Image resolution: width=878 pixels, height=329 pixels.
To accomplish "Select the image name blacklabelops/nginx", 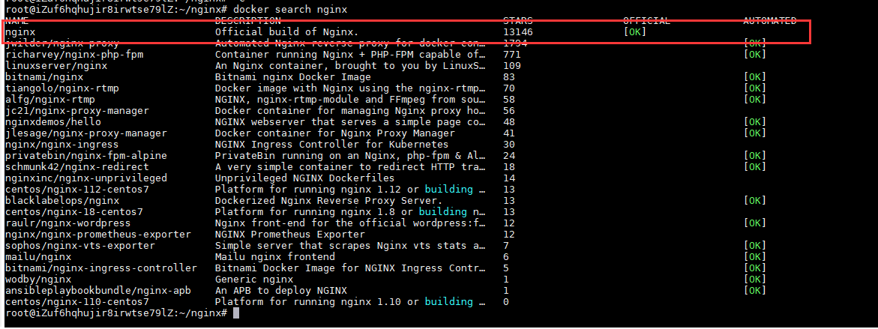I will (x=62, y=200).
